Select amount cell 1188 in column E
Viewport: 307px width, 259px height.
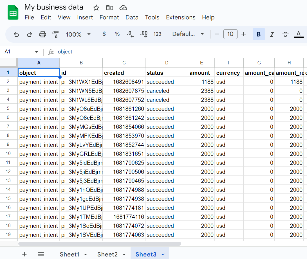(201, 82)
